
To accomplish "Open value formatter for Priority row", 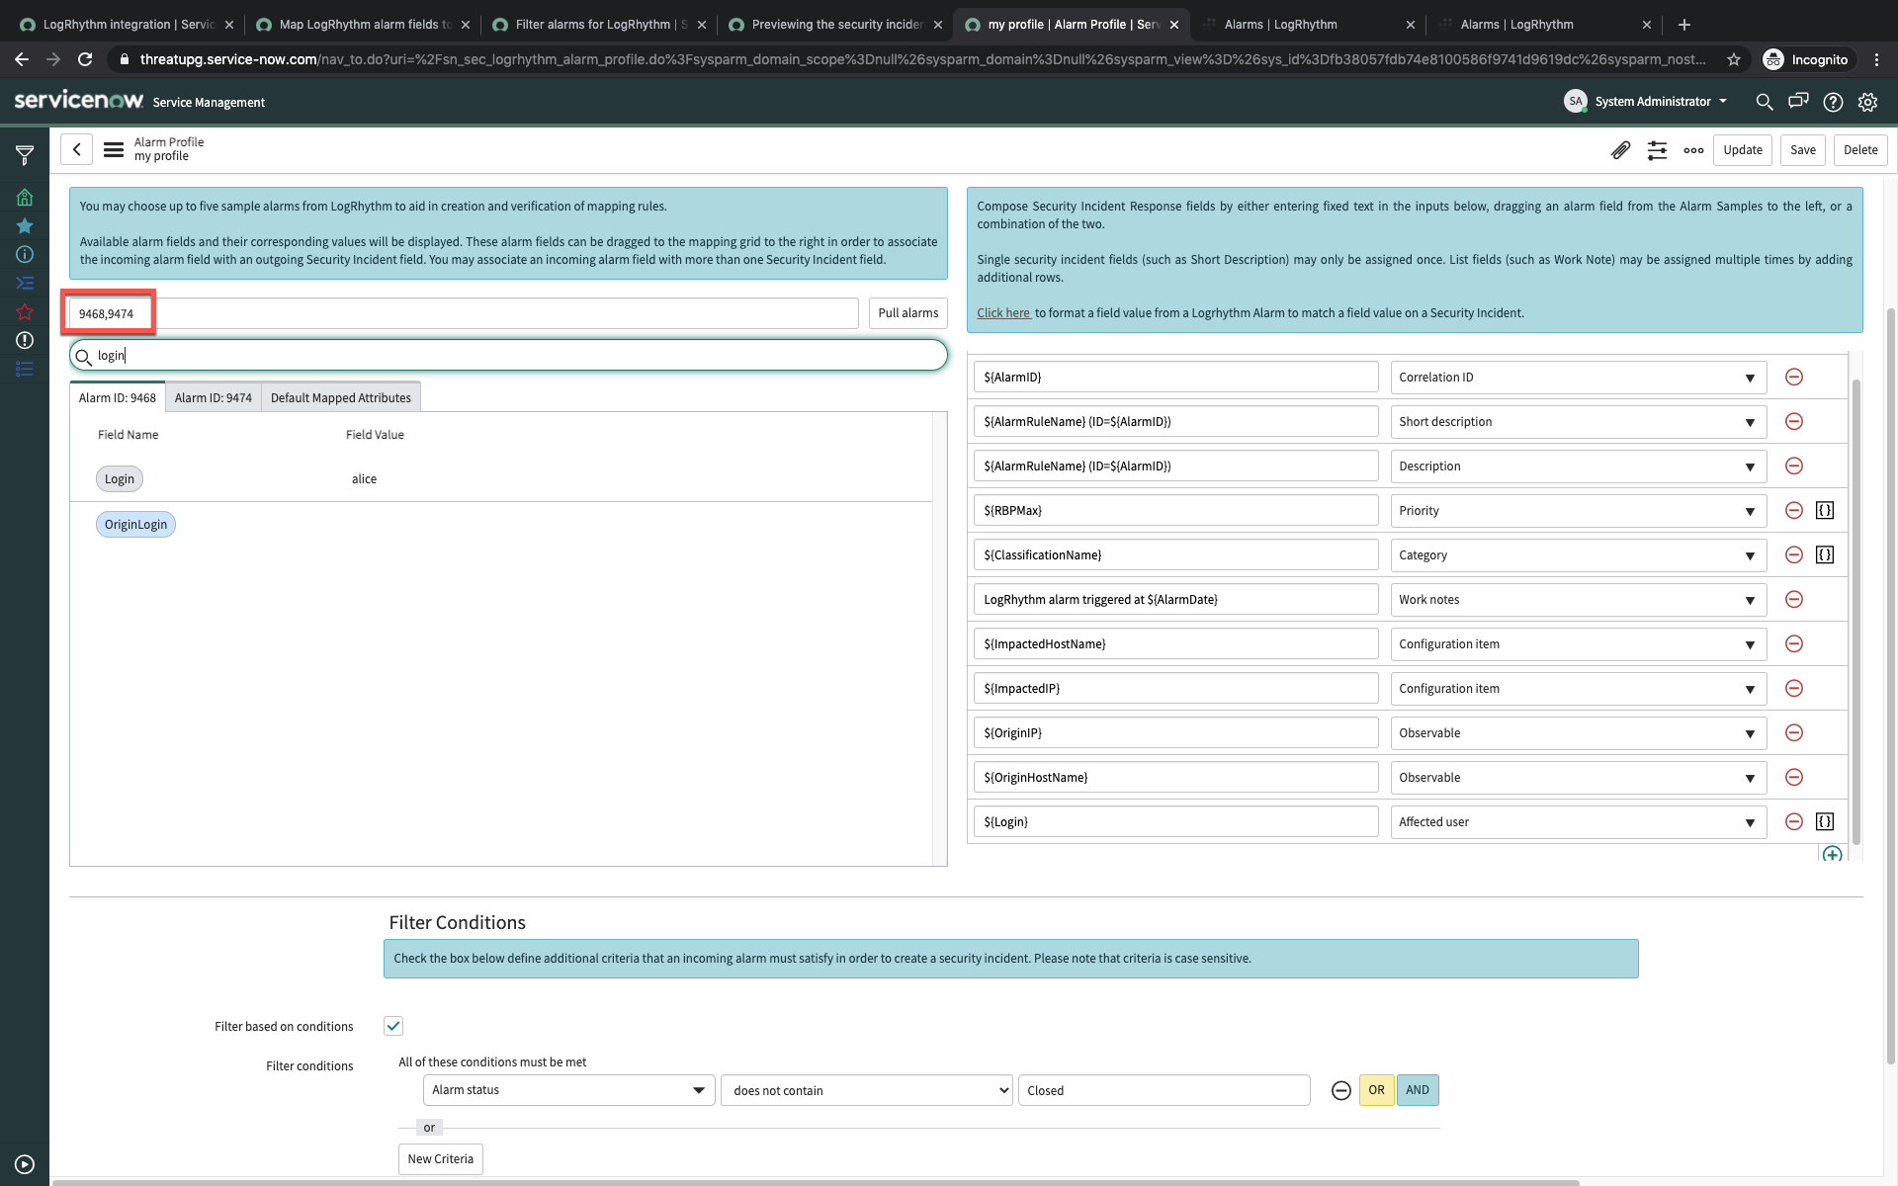I will pos(1825,511).
